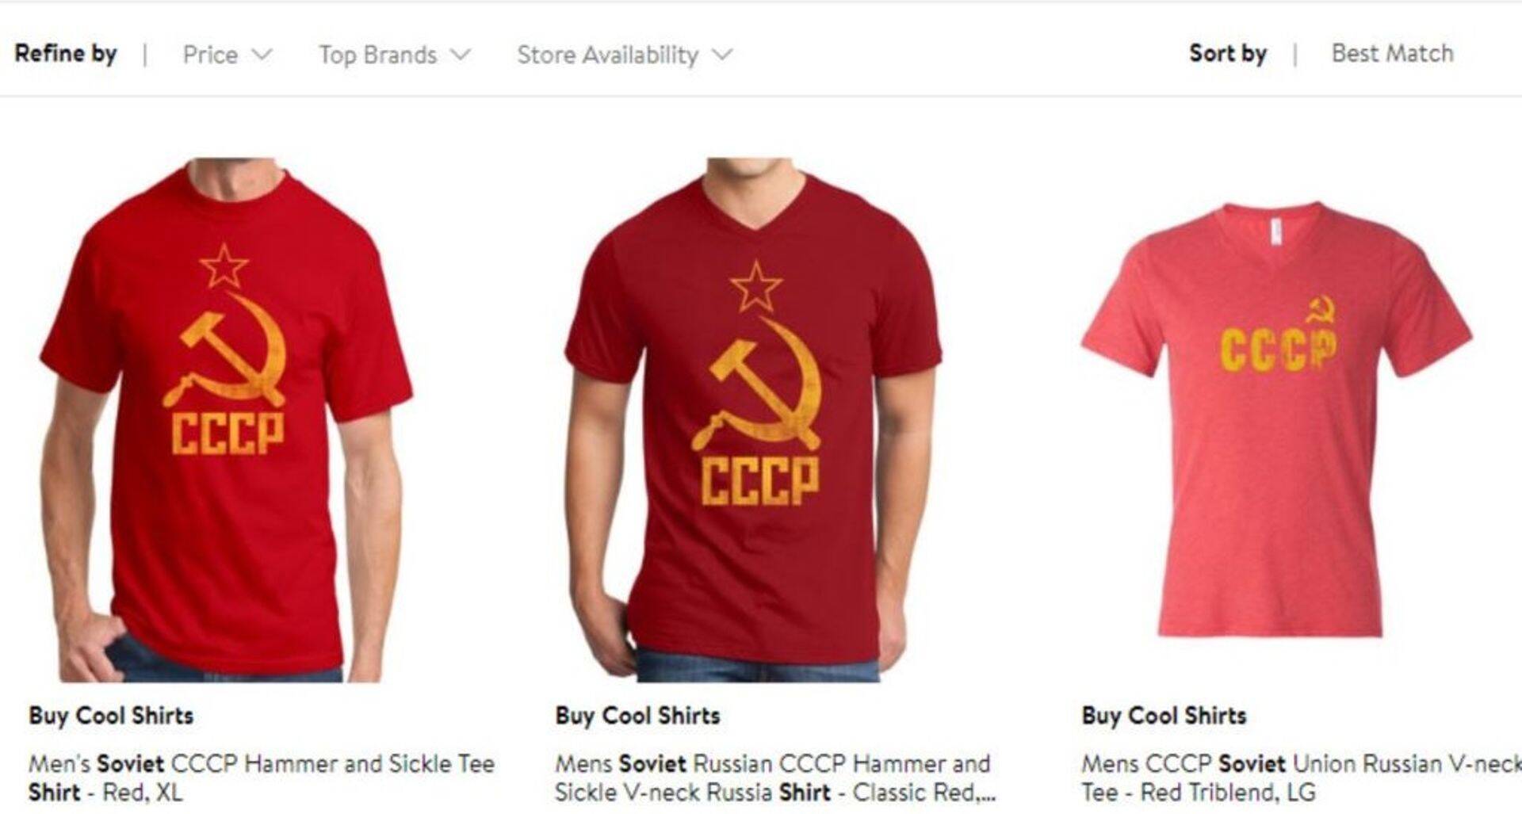The width and height of the screenshot is (1522, 814).
Task: Click Buy Cool Shirts brand under third product
Action: point(1164,716)
